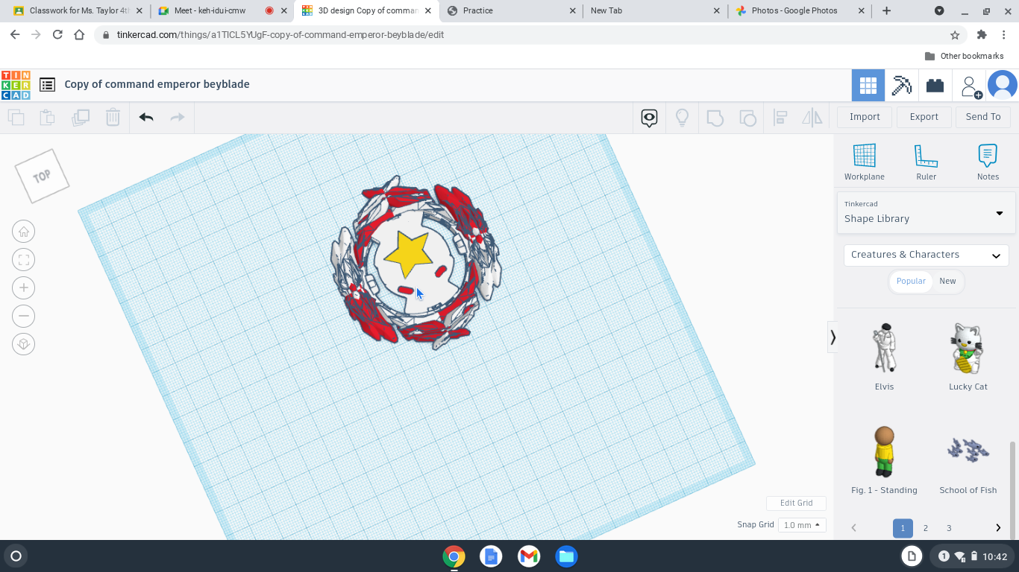Switch to the New shapes filter
The image size is (1019, 572).
point(947,281)
